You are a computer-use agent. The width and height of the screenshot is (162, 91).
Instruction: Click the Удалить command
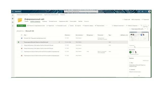click(x=78, y=26)
